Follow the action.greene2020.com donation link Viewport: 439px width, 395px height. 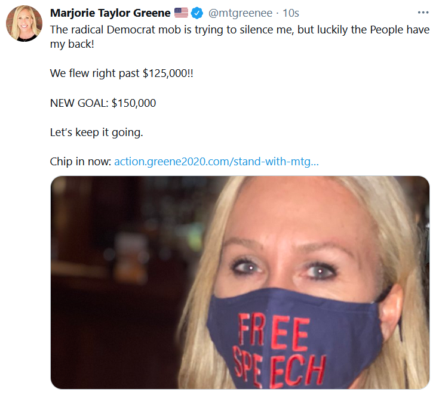(216, 162)
